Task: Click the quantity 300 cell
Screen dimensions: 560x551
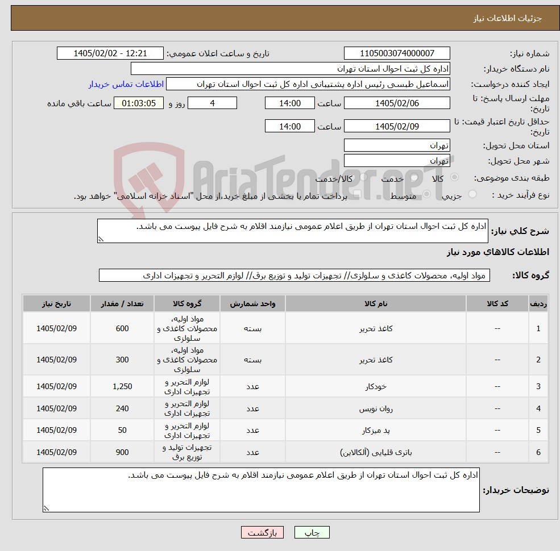Action: coord(122,360)
